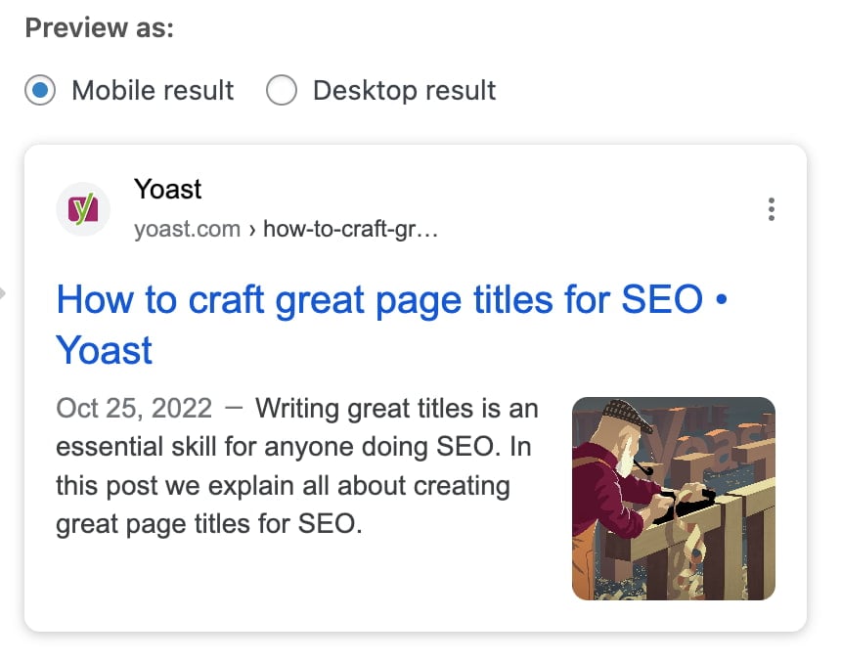Select the Mobile result radio button

[x=40, y=91]
